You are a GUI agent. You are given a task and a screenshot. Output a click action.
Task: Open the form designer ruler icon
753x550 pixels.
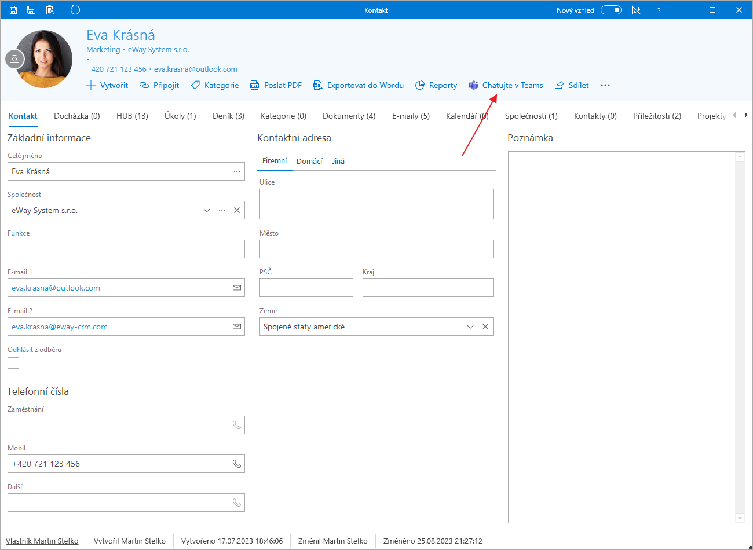[637, 10]
